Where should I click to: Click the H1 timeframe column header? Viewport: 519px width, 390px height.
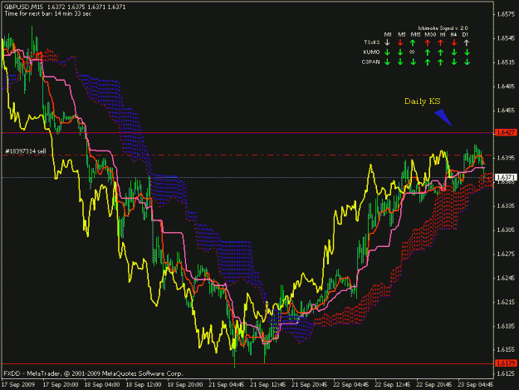click(443, 34)
